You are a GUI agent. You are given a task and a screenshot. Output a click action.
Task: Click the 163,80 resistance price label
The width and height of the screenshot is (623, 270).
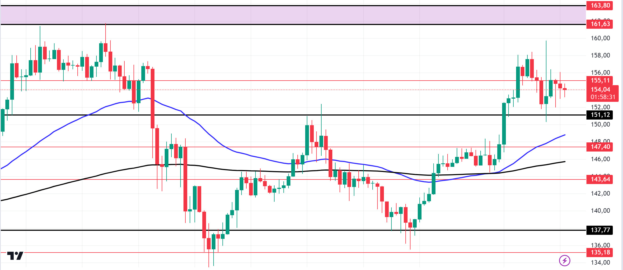coord(600,5)
